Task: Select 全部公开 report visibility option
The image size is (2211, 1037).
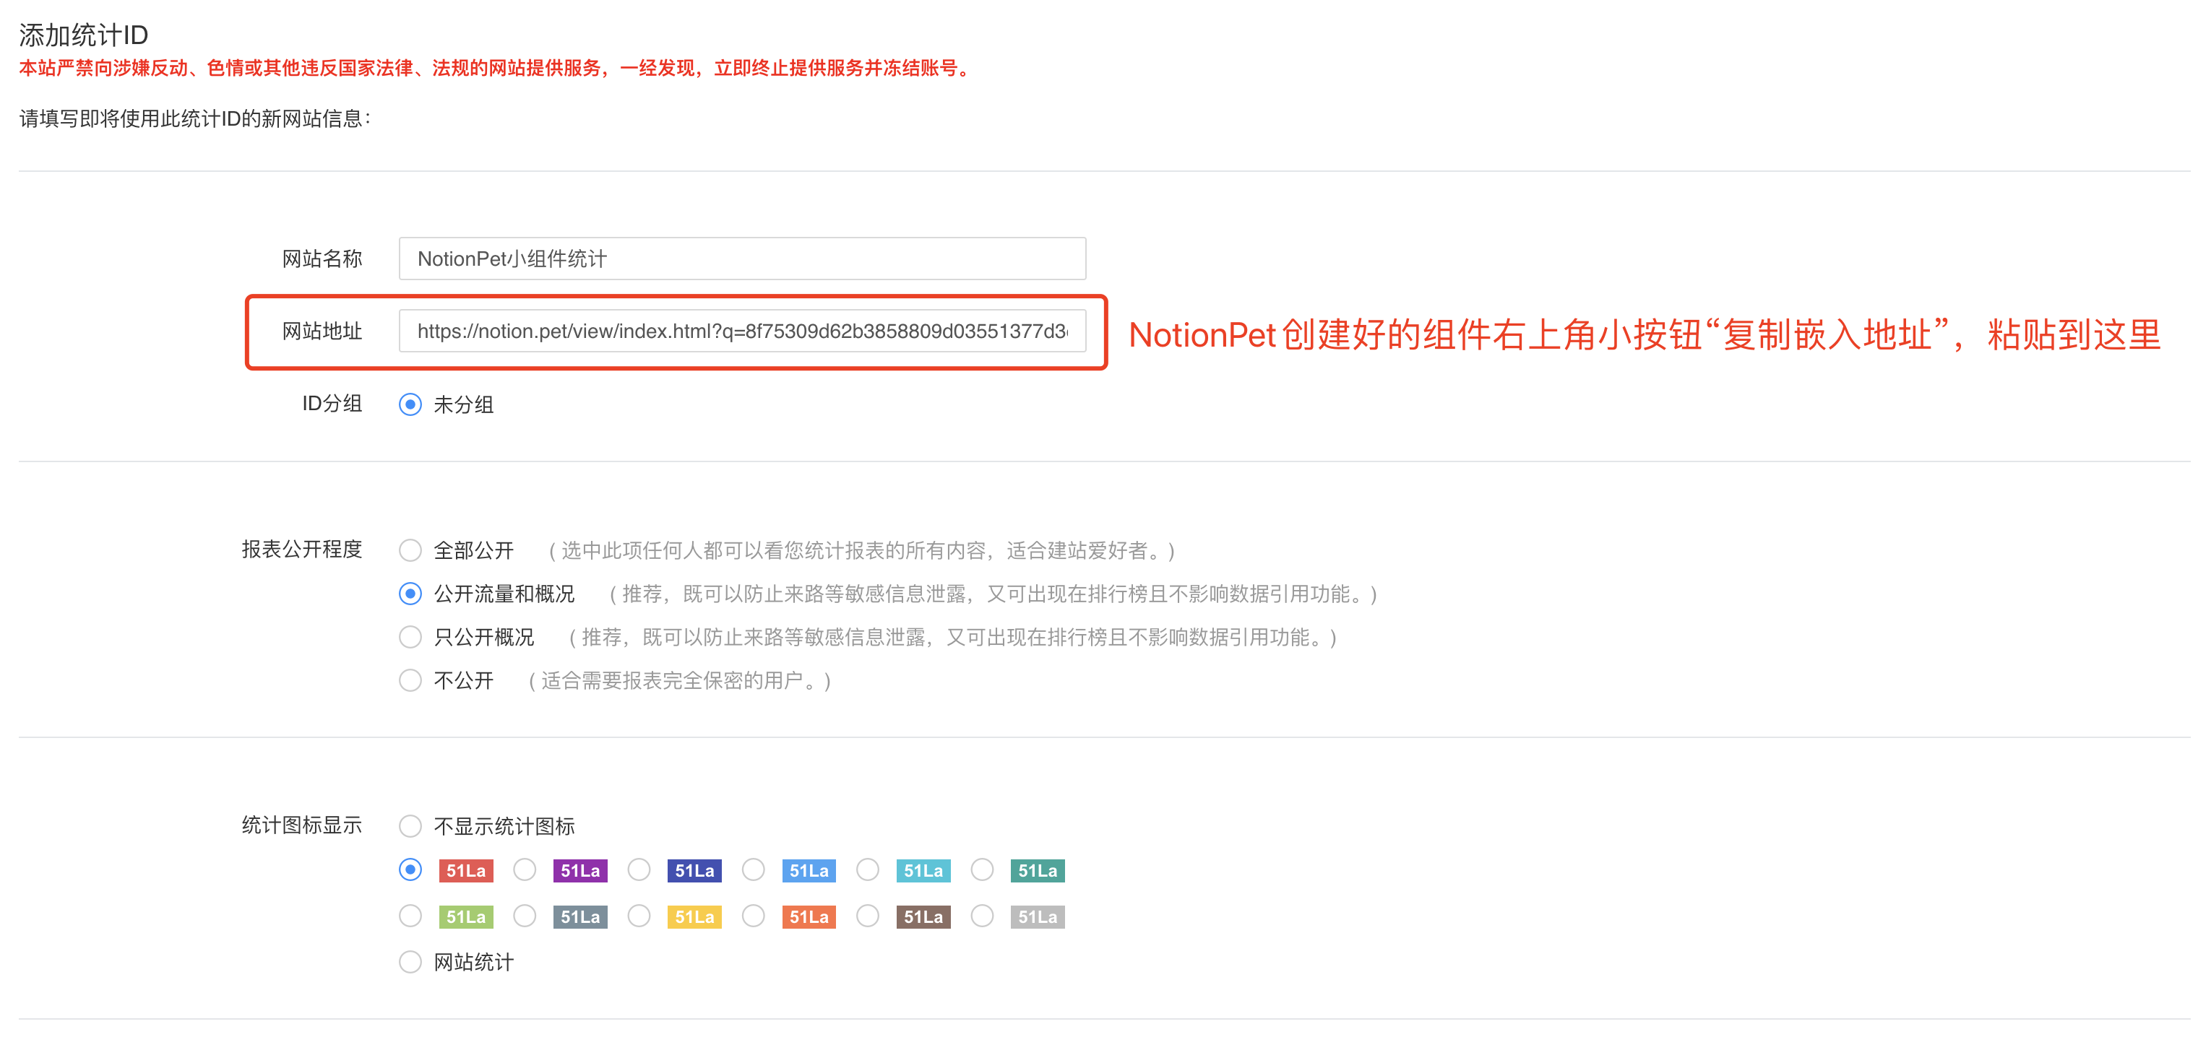Action: coord(410,550)
